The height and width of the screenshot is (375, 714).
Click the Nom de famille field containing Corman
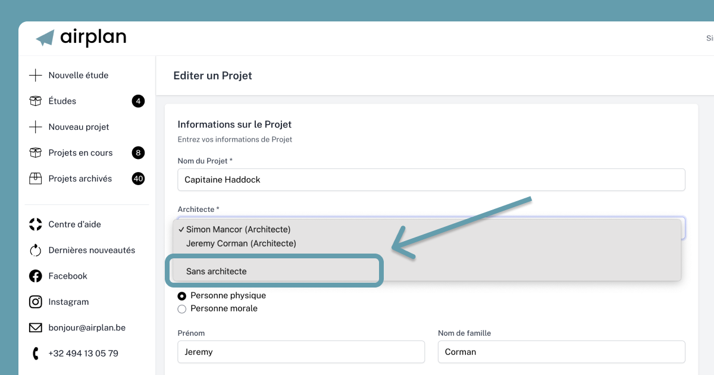pyautogui.click(x=562, y=352)
